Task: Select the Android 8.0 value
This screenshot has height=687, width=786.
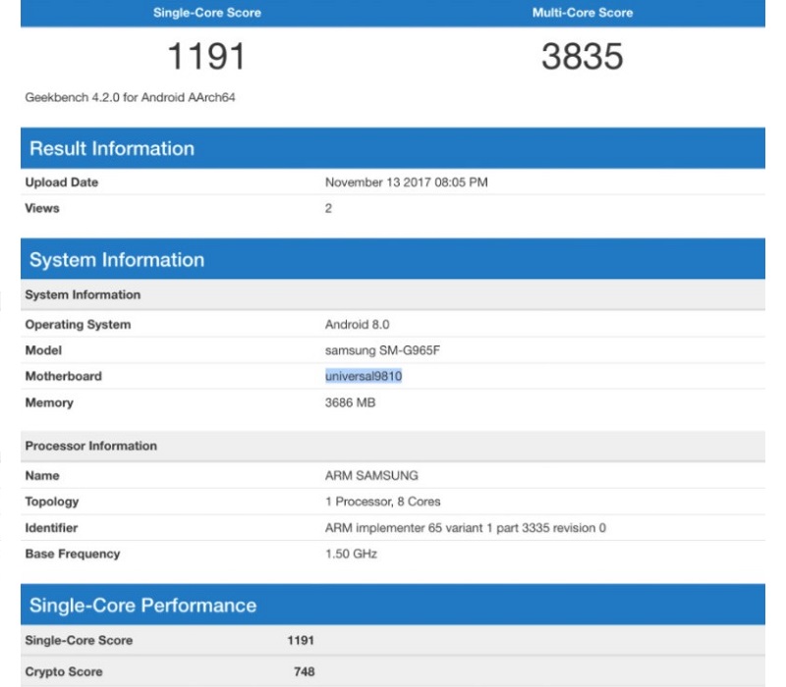Action: tap(357, 325)
